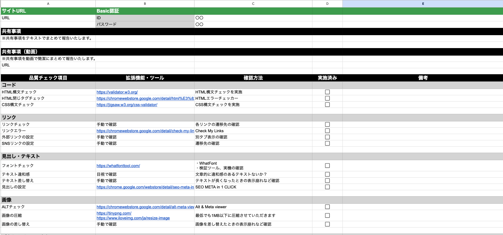The image size is (503, 235).
Task: Select the Alt & Meta viewer cell
Action: (253, 207)
